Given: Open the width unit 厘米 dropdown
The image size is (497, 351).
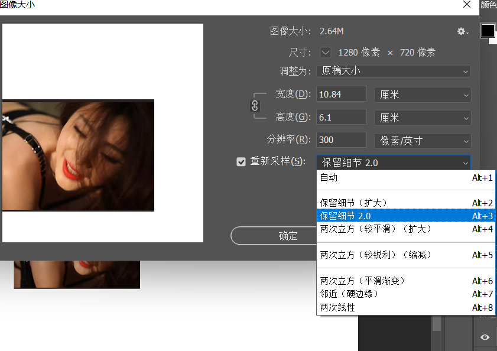Looking at the screenshot, I should [423, 95].
